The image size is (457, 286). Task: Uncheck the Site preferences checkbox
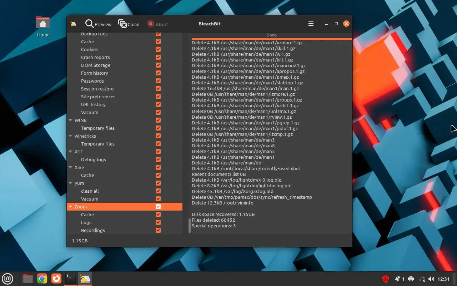pos(158,97)
